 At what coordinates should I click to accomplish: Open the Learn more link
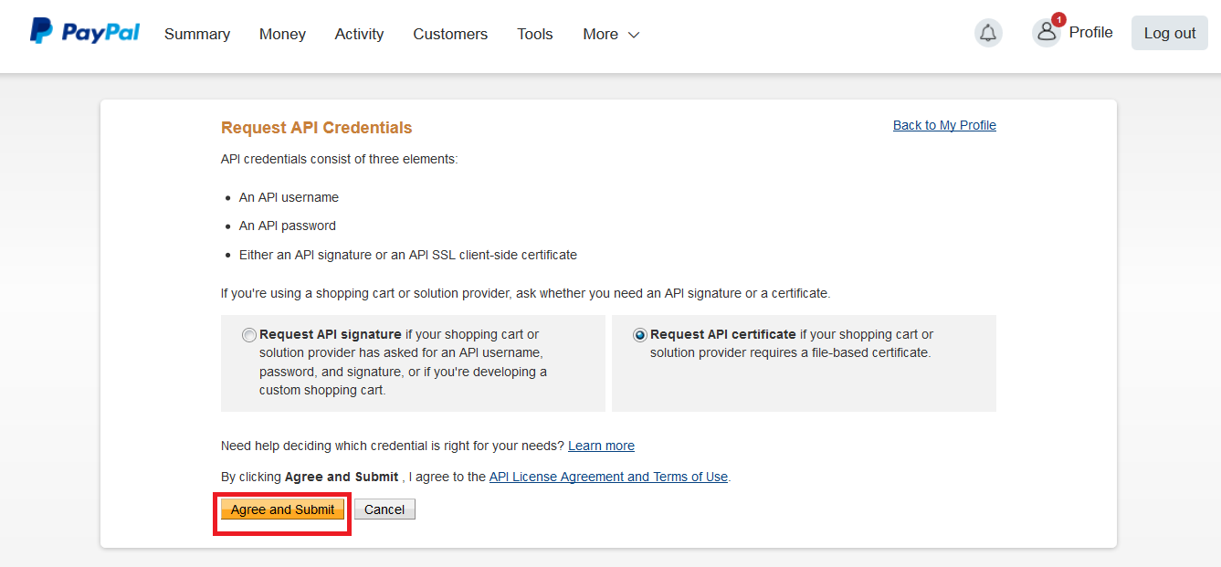(x=601, y=446)
